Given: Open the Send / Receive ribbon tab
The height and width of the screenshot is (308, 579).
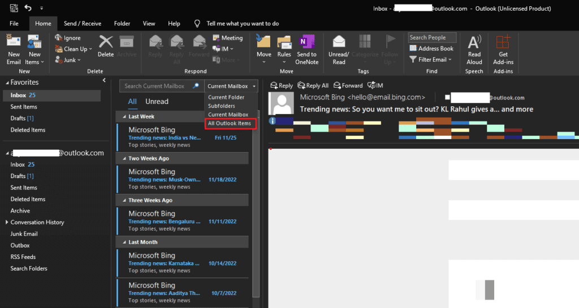Looking at the screenshot, I should pos(83,24).
